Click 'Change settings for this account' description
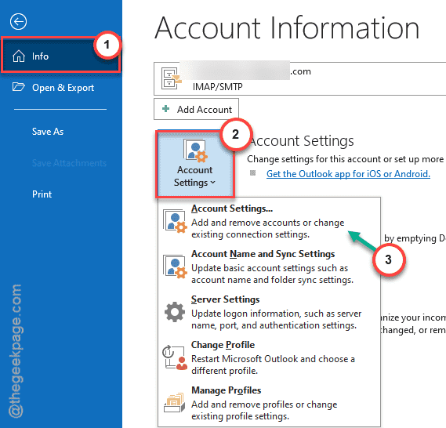The width and height of the screenshot is (446, 428). point(345,159)
